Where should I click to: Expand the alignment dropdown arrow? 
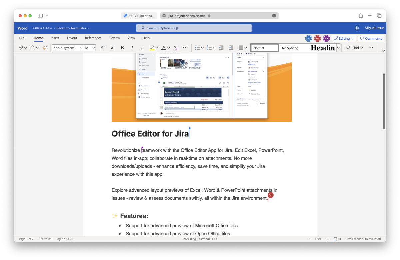(246, 48)
